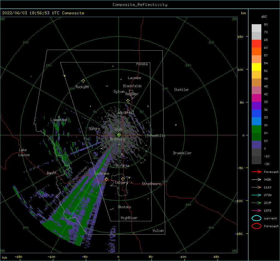Click the Okotoks label

[124, 207]
